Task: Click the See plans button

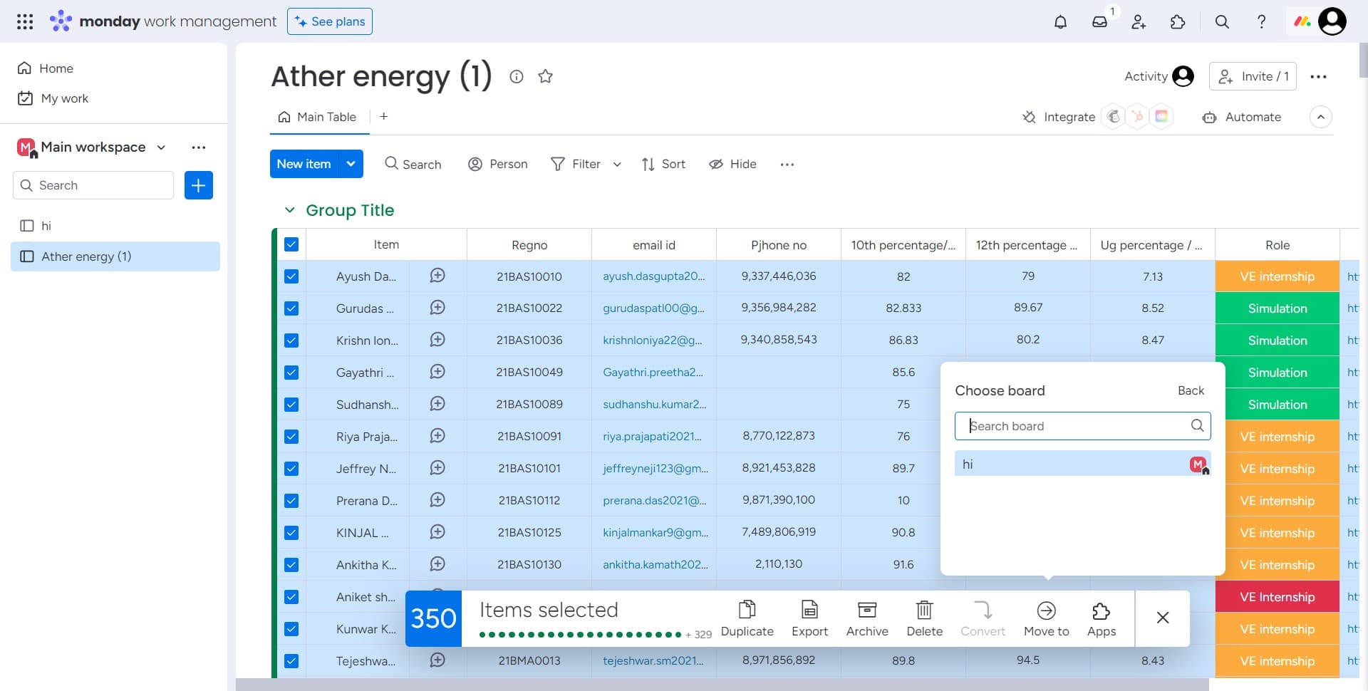Action: [330, 21]
